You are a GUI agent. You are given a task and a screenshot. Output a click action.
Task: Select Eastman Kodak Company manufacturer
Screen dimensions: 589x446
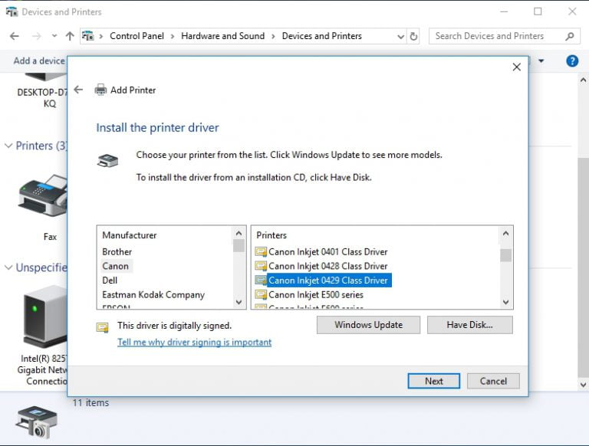[x=153, y=294]
